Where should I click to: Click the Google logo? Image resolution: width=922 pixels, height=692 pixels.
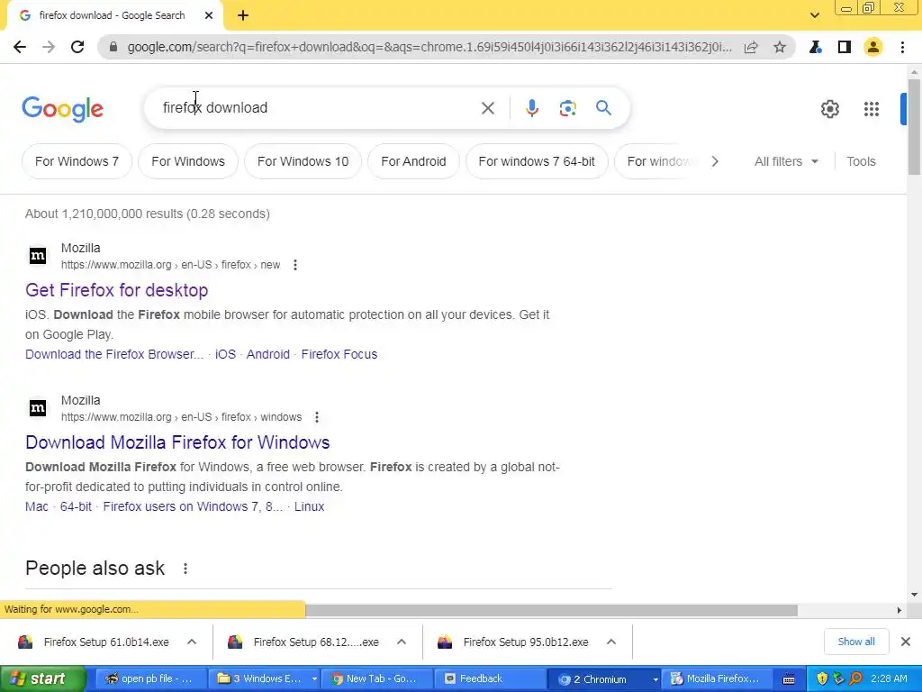point(62,109)
